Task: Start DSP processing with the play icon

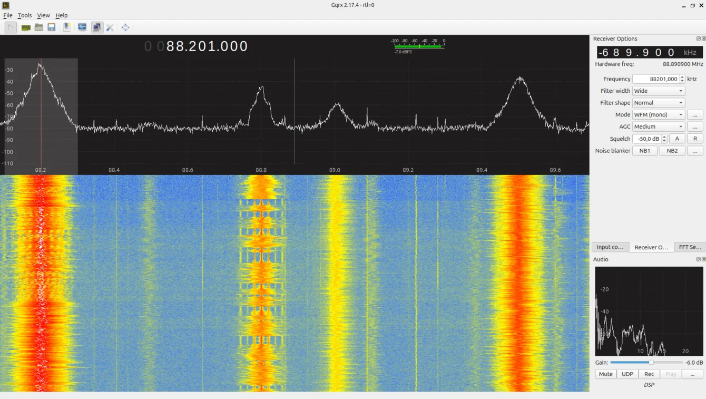Action: [11, 27]
